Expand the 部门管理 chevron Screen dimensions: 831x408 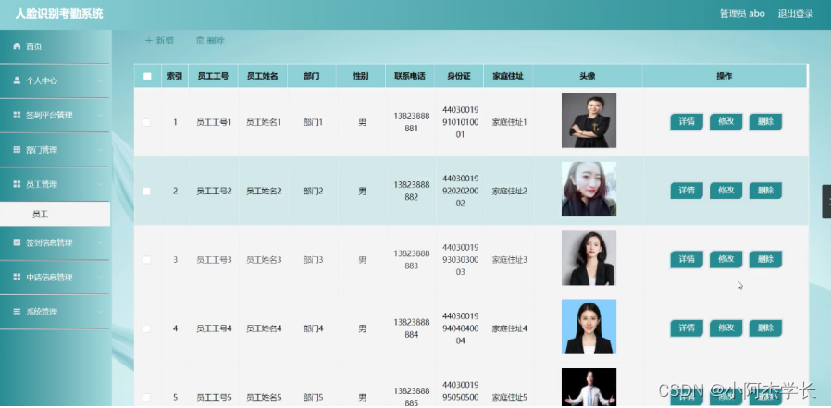(100, 150)
